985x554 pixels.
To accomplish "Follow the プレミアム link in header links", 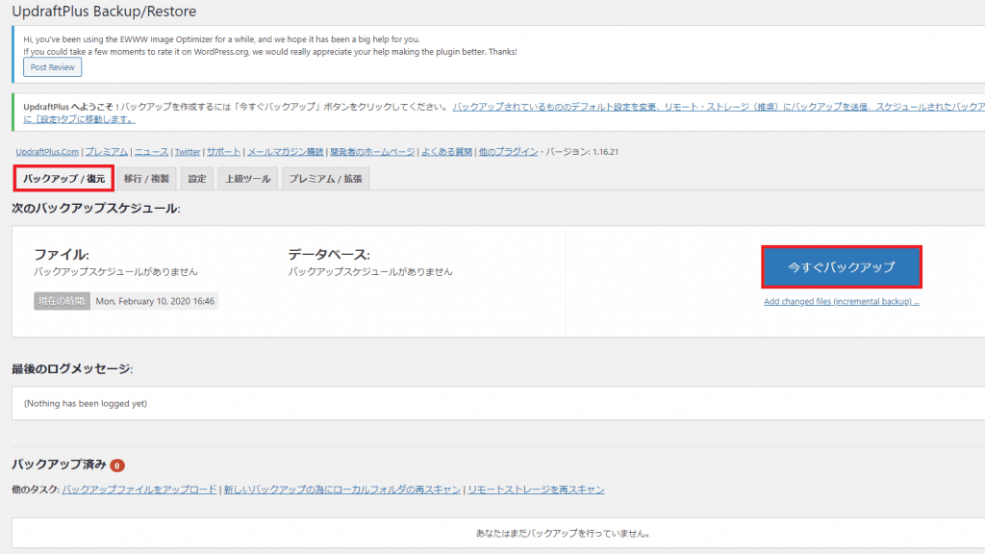I will point(106,152).
